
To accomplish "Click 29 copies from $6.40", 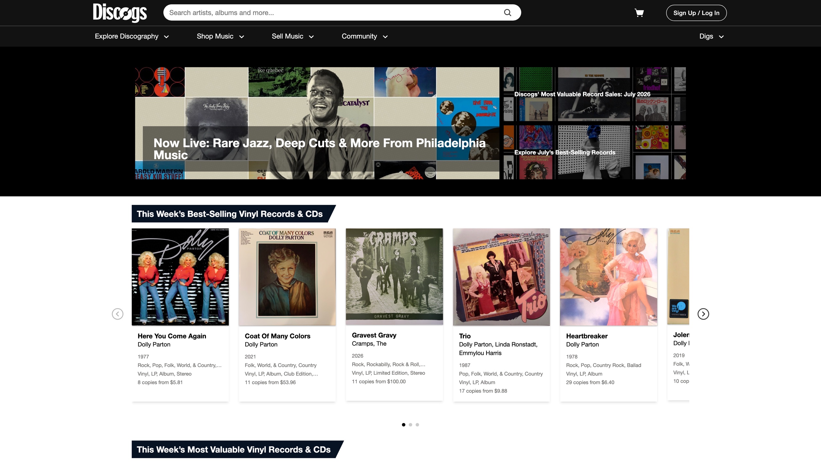I will (x=590, y=382).
